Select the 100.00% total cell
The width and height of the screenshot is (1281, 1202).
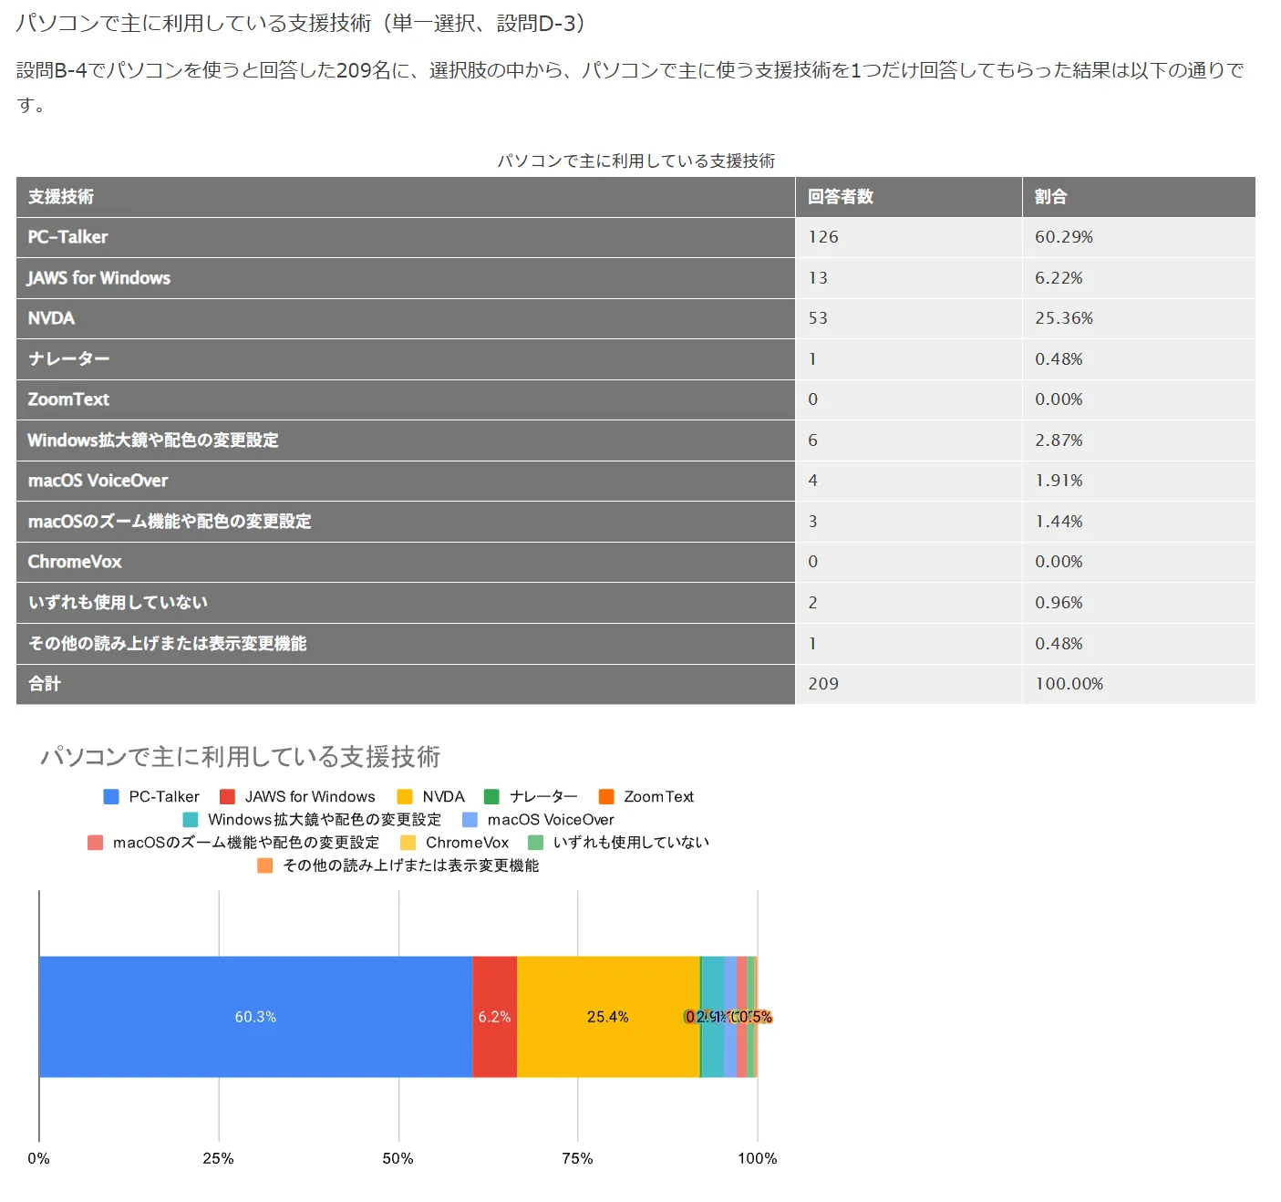tap(1139, 684)
